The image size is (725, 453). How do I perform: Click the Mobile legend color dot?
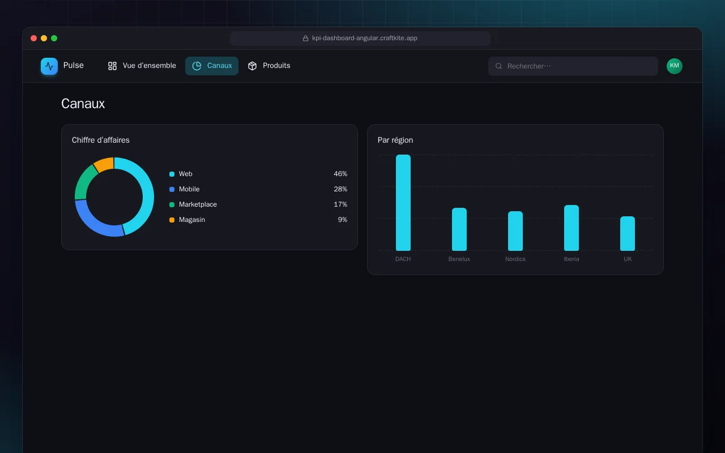172,189
